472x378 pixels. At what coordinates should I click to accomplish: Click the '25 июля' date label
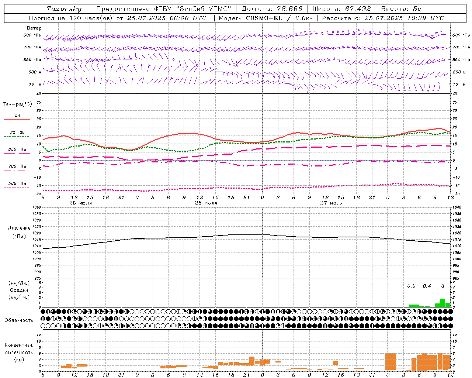coord(81,203)
